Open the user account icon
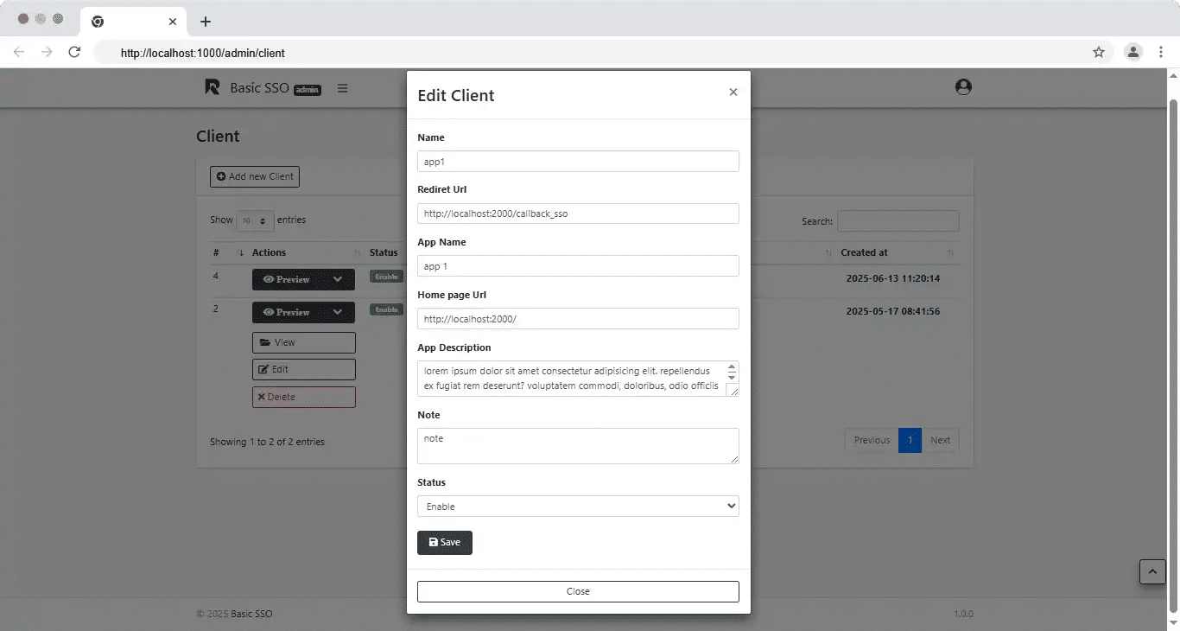Screen dimensions: 1180x631 [963, 86]
